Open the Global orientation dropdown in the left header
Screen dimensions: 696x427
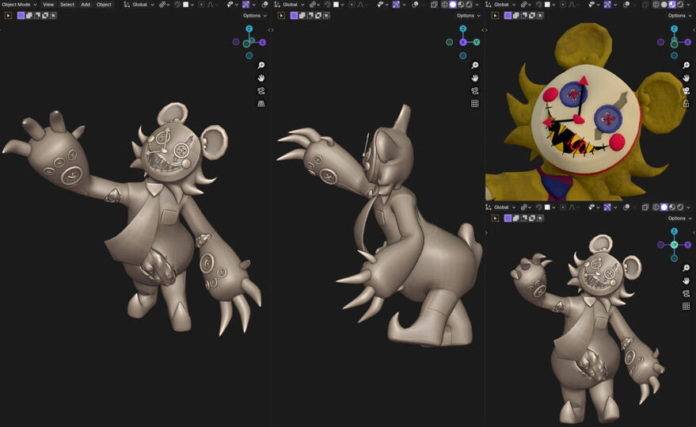tap(139, 5)
